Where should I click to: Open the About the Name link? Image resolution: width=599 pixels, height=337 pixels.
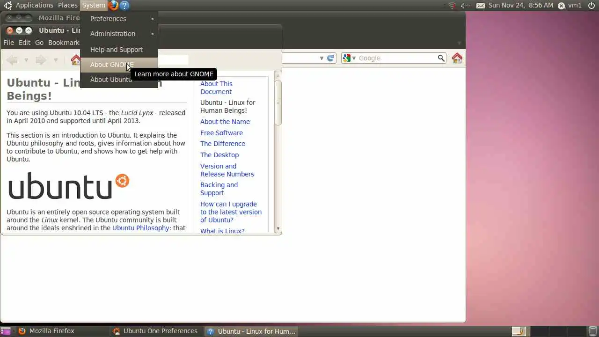[225, 122]
